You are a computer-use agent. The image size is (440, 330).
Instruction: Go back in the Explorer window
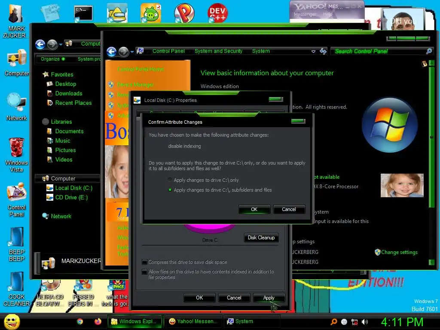pyautogui.click(x=40, y=44)
